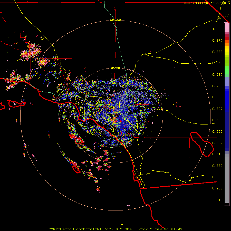Click the 50 NMI range ring label
The height and width of the screenshot is (231, 231).
[x=115, y=68]
